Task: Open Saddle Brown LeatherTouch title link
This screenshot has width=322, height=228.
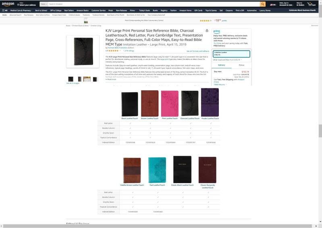Action: 132,185
